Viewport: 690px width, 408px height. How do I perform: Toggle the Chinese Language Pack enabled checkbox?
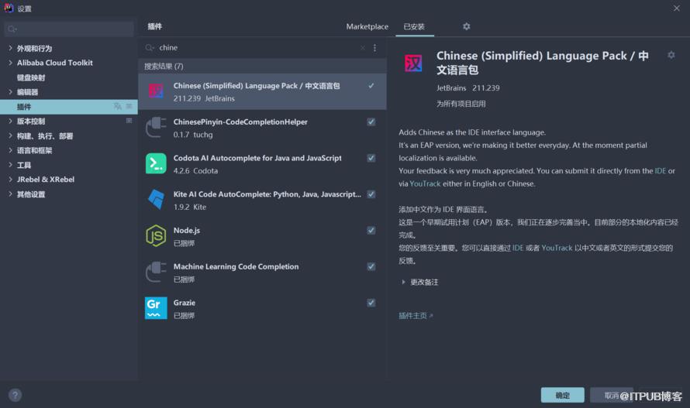[371, 86]
